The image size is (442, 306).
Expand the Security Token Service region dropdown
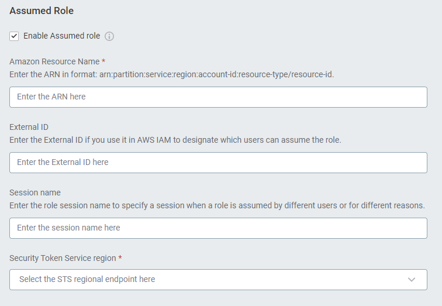click(218, 279)
